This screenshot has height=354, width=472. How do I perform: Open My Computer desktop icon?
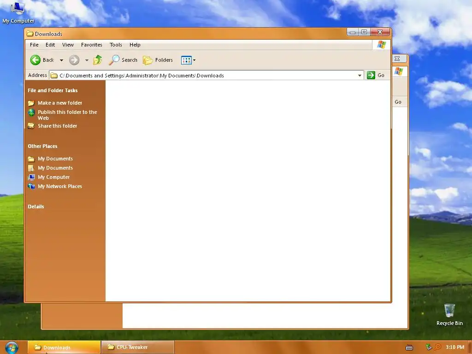point(18,12)
